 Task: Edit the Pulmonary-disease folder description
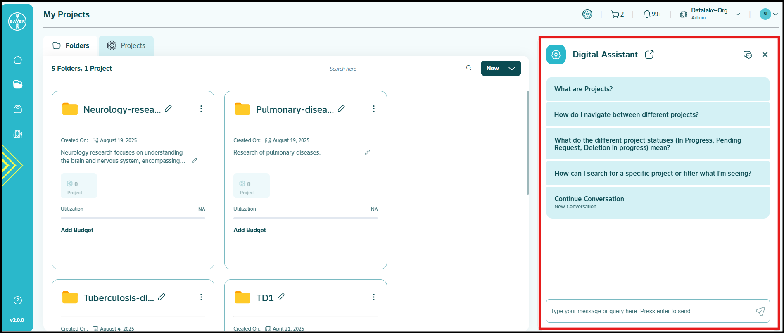(367, 152)
